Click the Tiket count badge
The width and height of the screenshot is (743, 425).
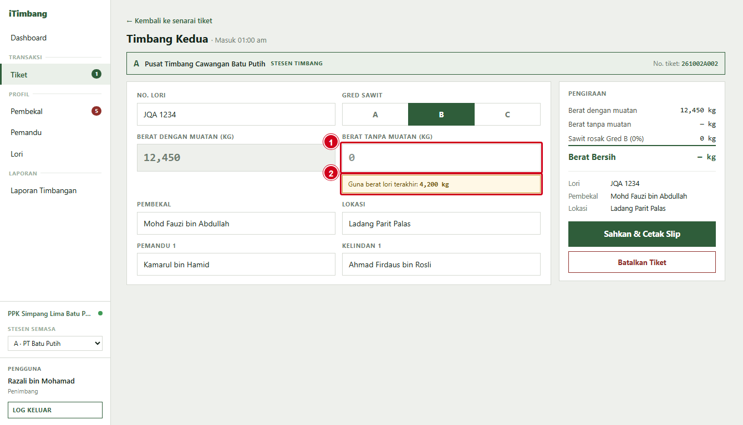tap(96, 74)
